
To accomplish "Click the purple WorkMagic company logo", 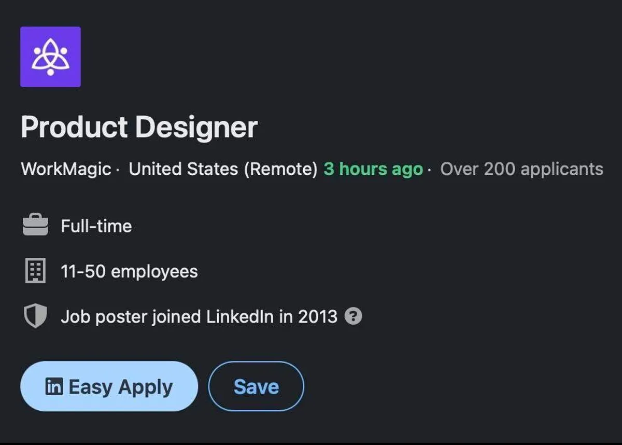I will coord(50,57).
